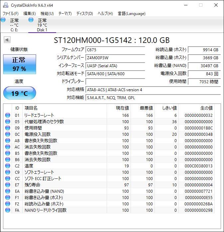Image resolution: width=224 pixels, height=232 pixels.
Task: Click the CrystalDiskInfo app icon in title bar
Action: (6, 5)
